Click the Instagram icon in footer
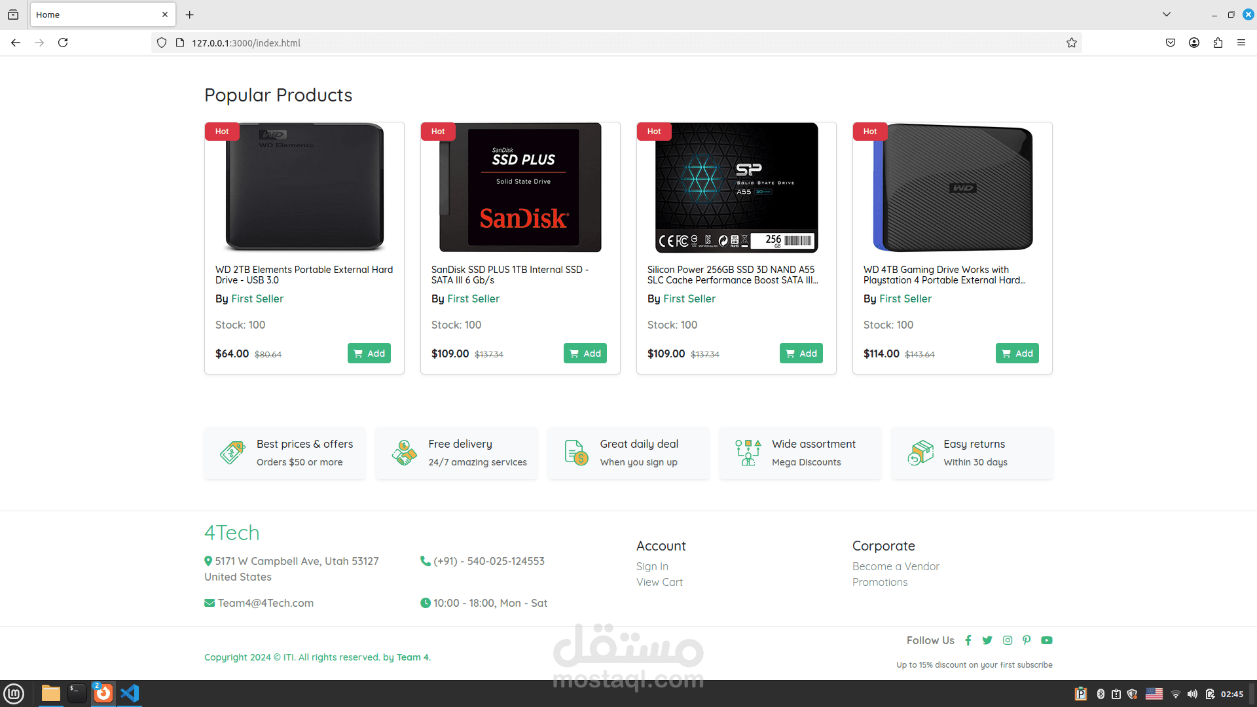This screenshot has height=707, width=1257. [1008, 640]
